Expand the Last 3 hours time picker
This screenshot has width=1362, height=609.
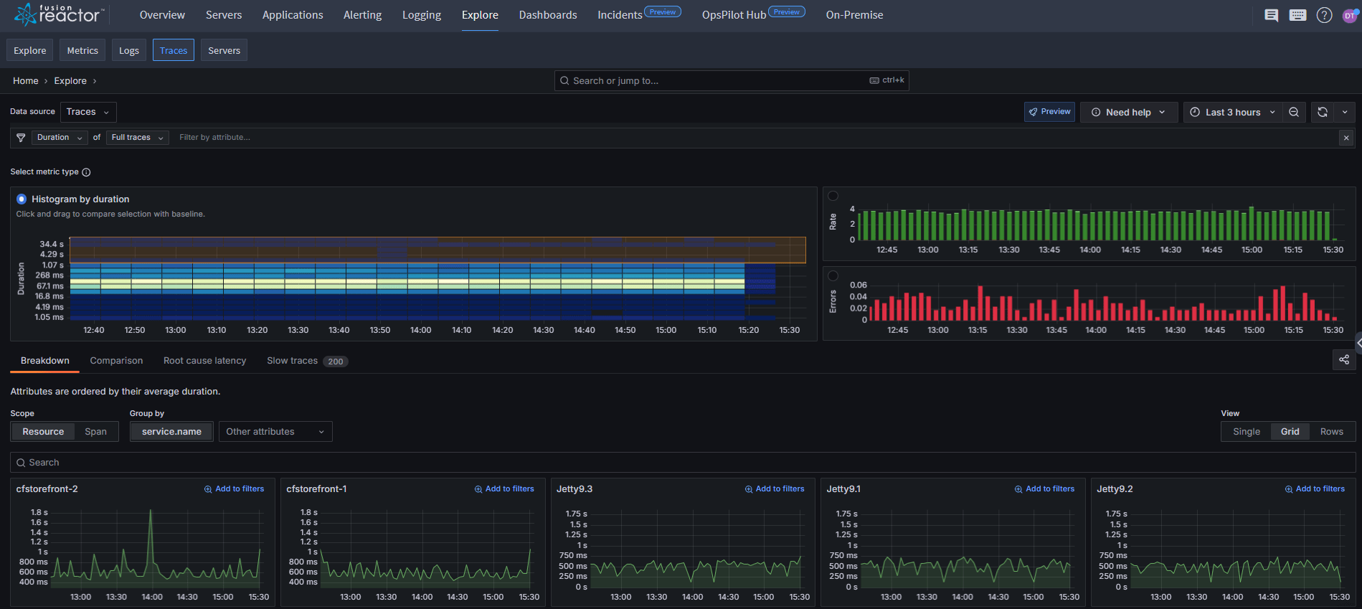1232,112
